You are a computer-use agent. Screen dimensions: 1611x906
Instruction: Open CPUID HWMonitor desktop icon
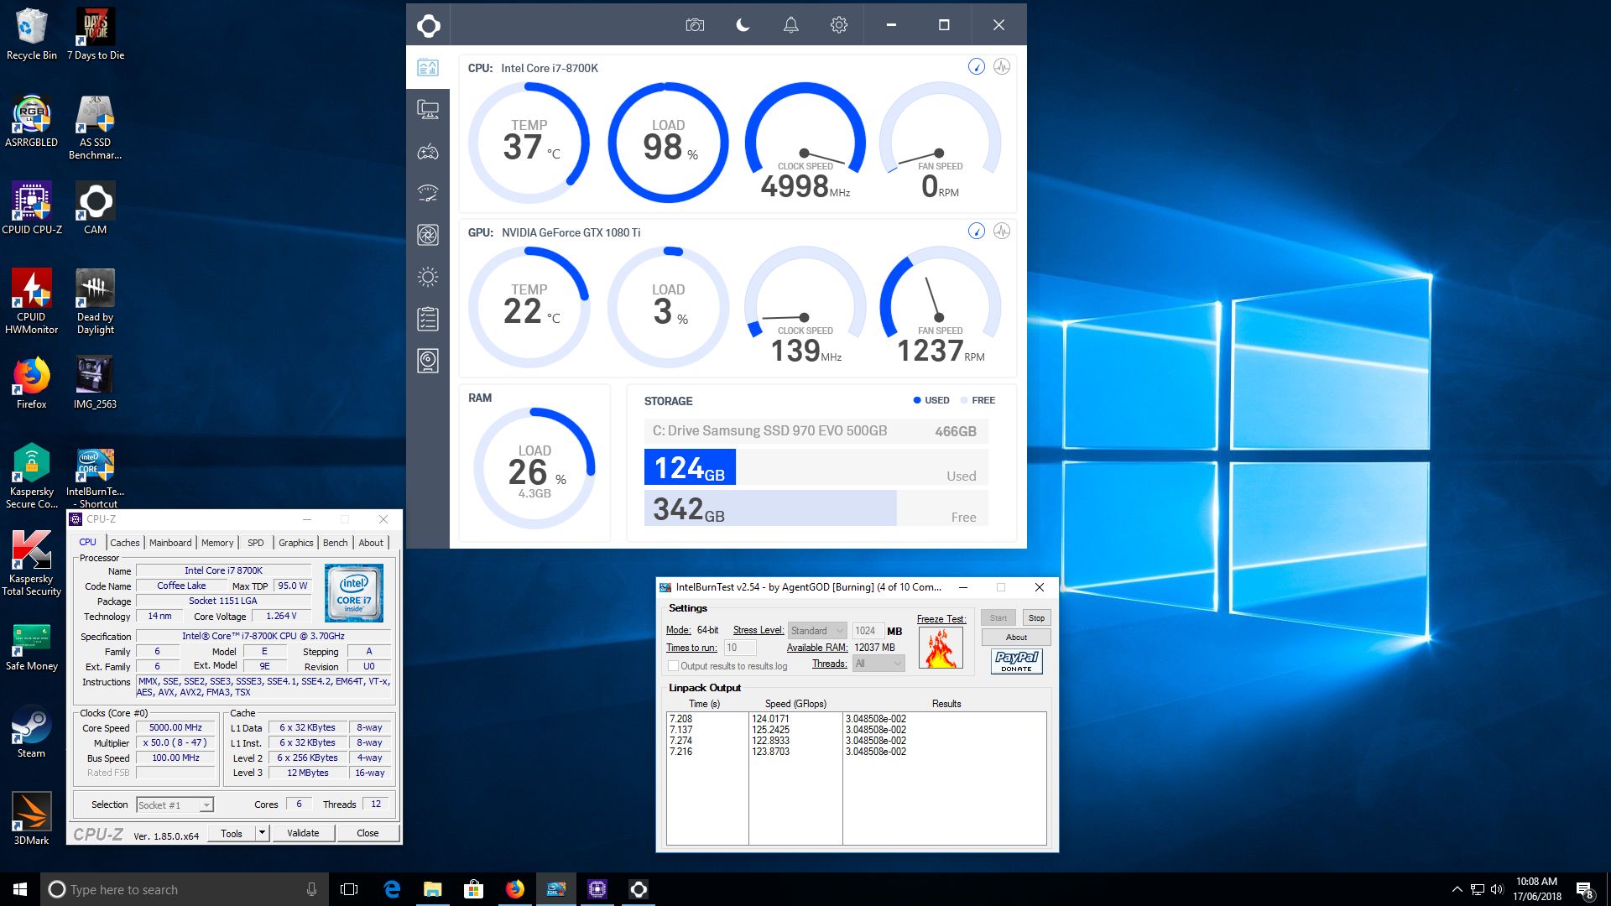[x=32, y=302]
